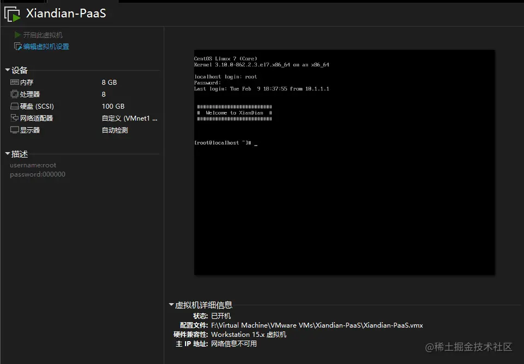Click the VM console preview thumbnail
524x364 pixels.
(344, 162)
